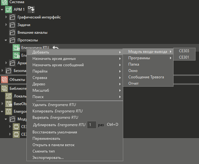Click Удалить Energomera RTU

click(54, 104)
